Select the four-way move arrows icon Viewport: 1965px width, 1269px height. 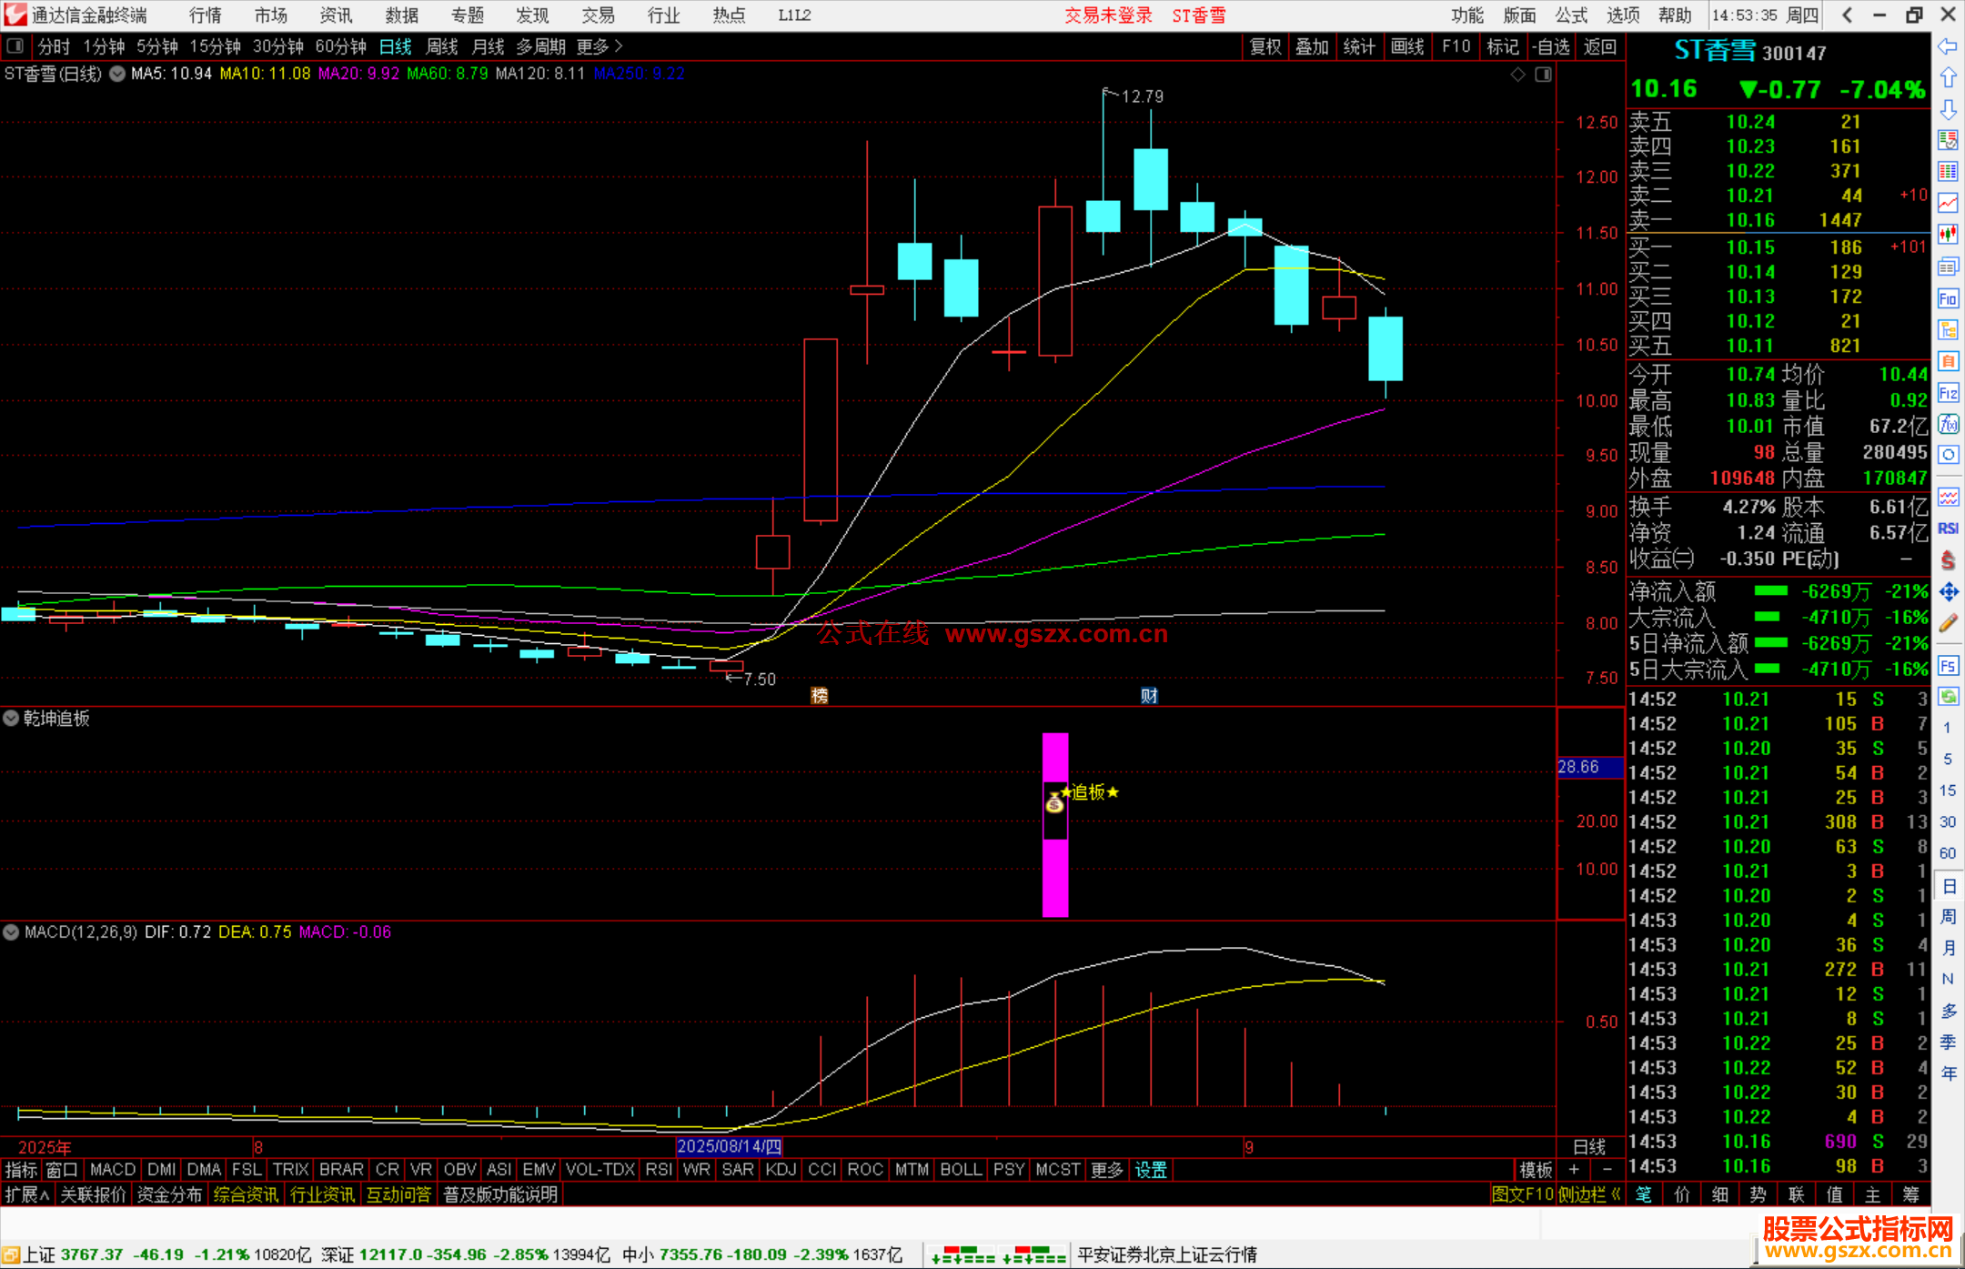click(x=1948, y=592)
